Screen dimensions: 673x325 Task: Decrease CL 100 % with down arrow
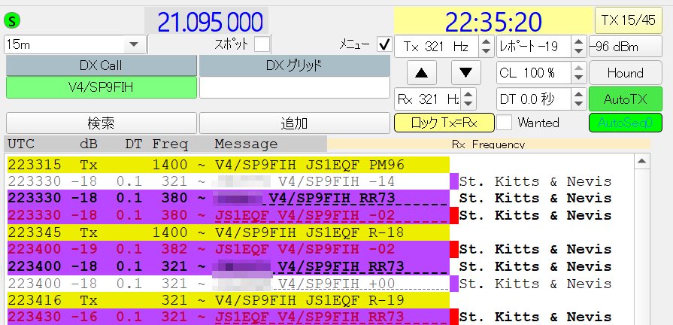coord(578,78)
